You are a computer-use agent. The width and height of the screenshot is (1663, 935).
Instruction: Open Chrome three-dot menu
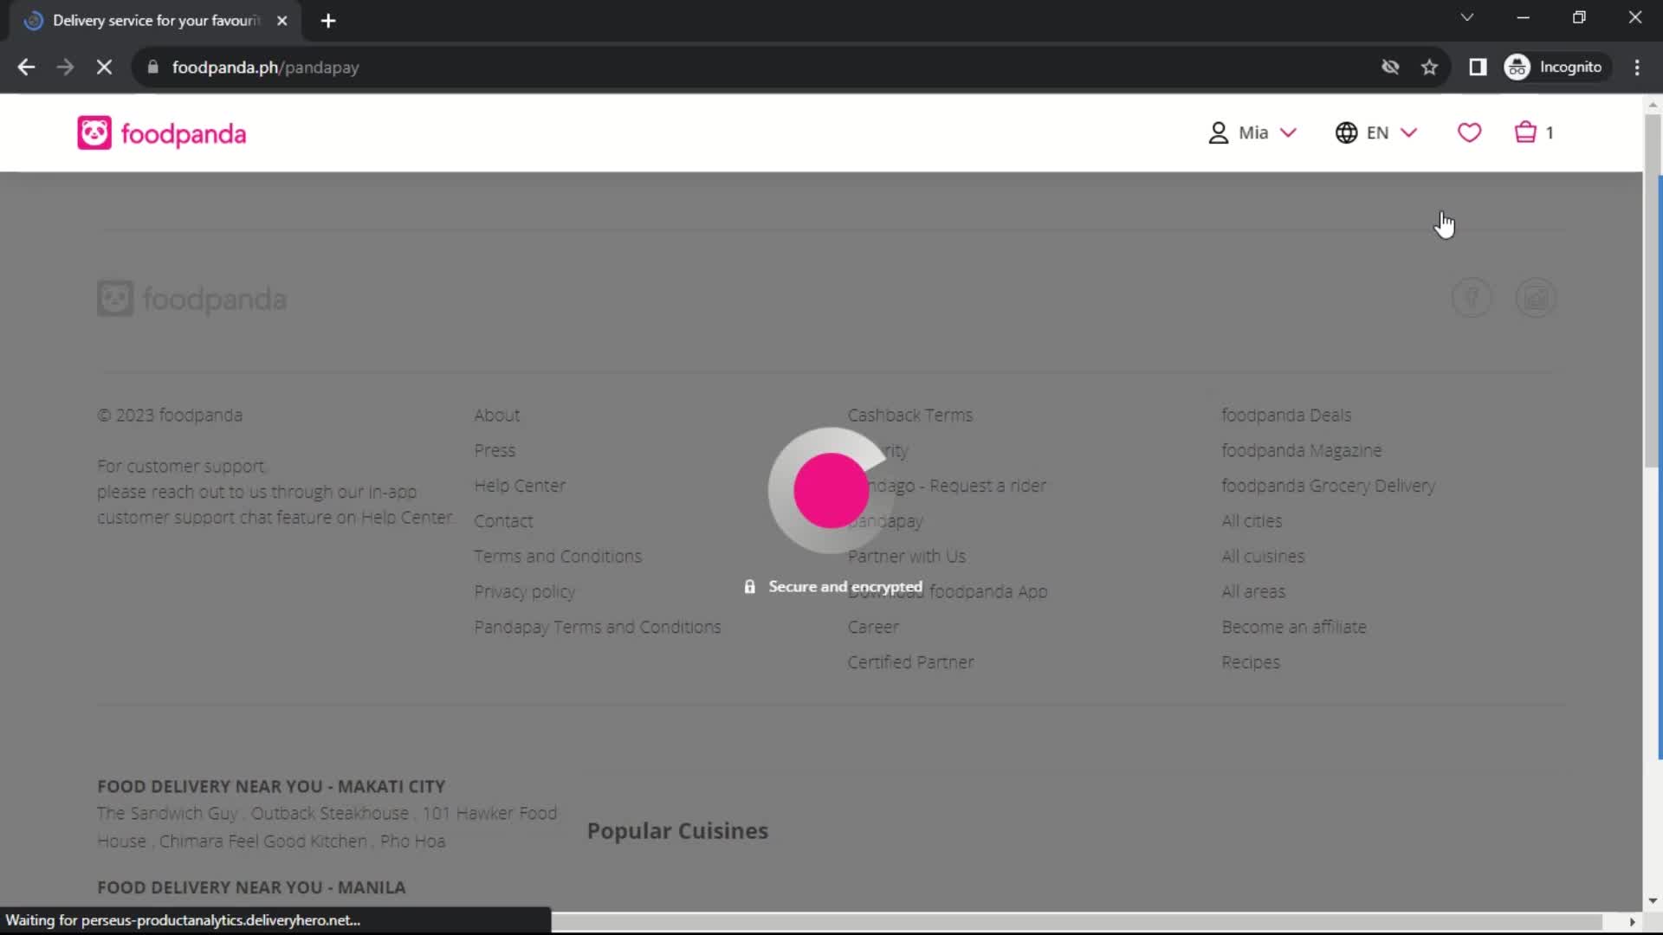click(1637, 67)
